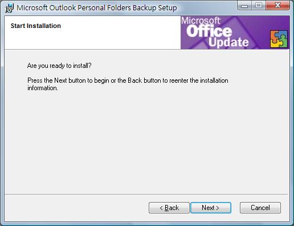Click the "Office" word in the banner
294x226 pixels.
[x=209, y=31]
